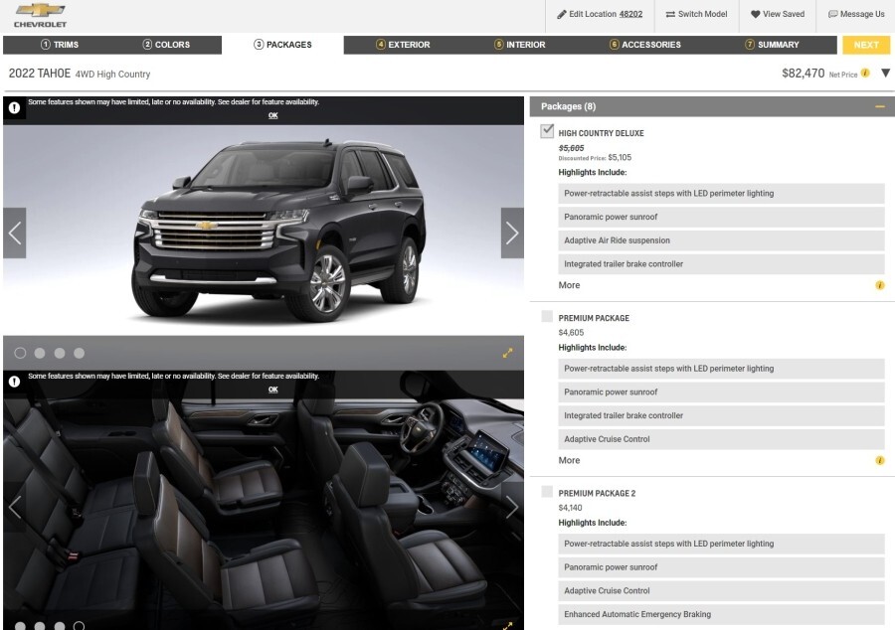Click the $82,470 net price
The height and width of the screenshot is (630, 895).
[x=803, y=73]
